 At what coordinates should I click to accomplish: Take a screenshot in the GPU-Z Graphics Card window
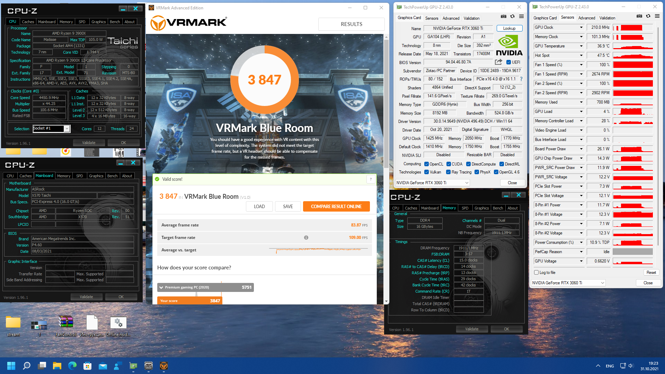pyautogui.click(x=503, y=17)
